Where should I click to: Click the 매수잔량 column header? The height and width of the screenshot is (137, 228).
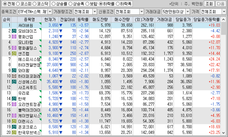click(x=122, y=19)
